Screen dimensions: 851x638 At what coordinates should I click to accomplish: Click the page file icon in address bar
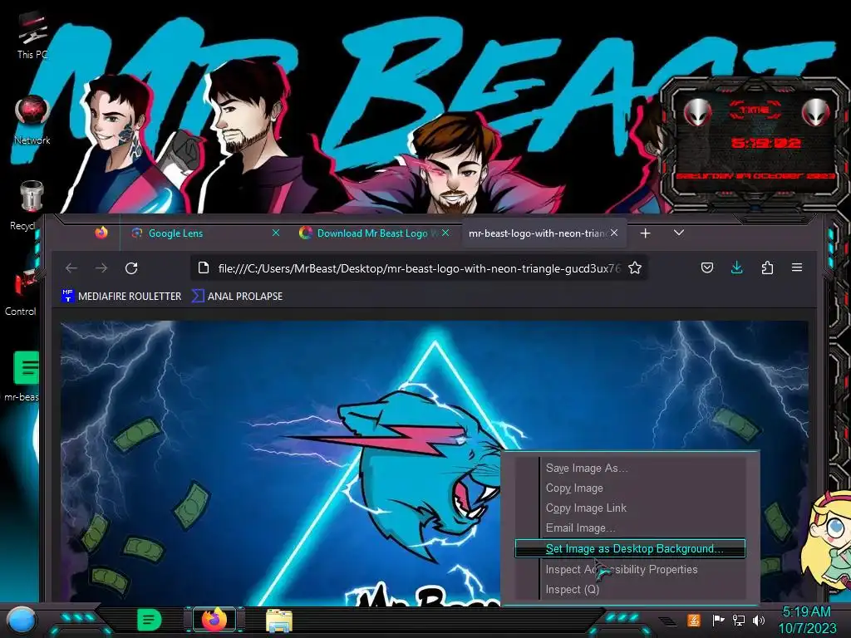(x=204, y=268)
